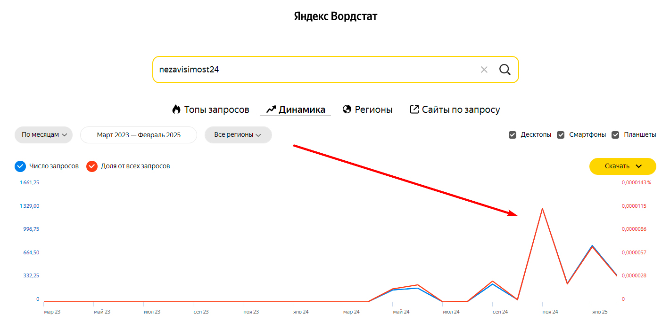Uncheck the Планшеты checkbox
670x330 pixels.
click(615, 135)
